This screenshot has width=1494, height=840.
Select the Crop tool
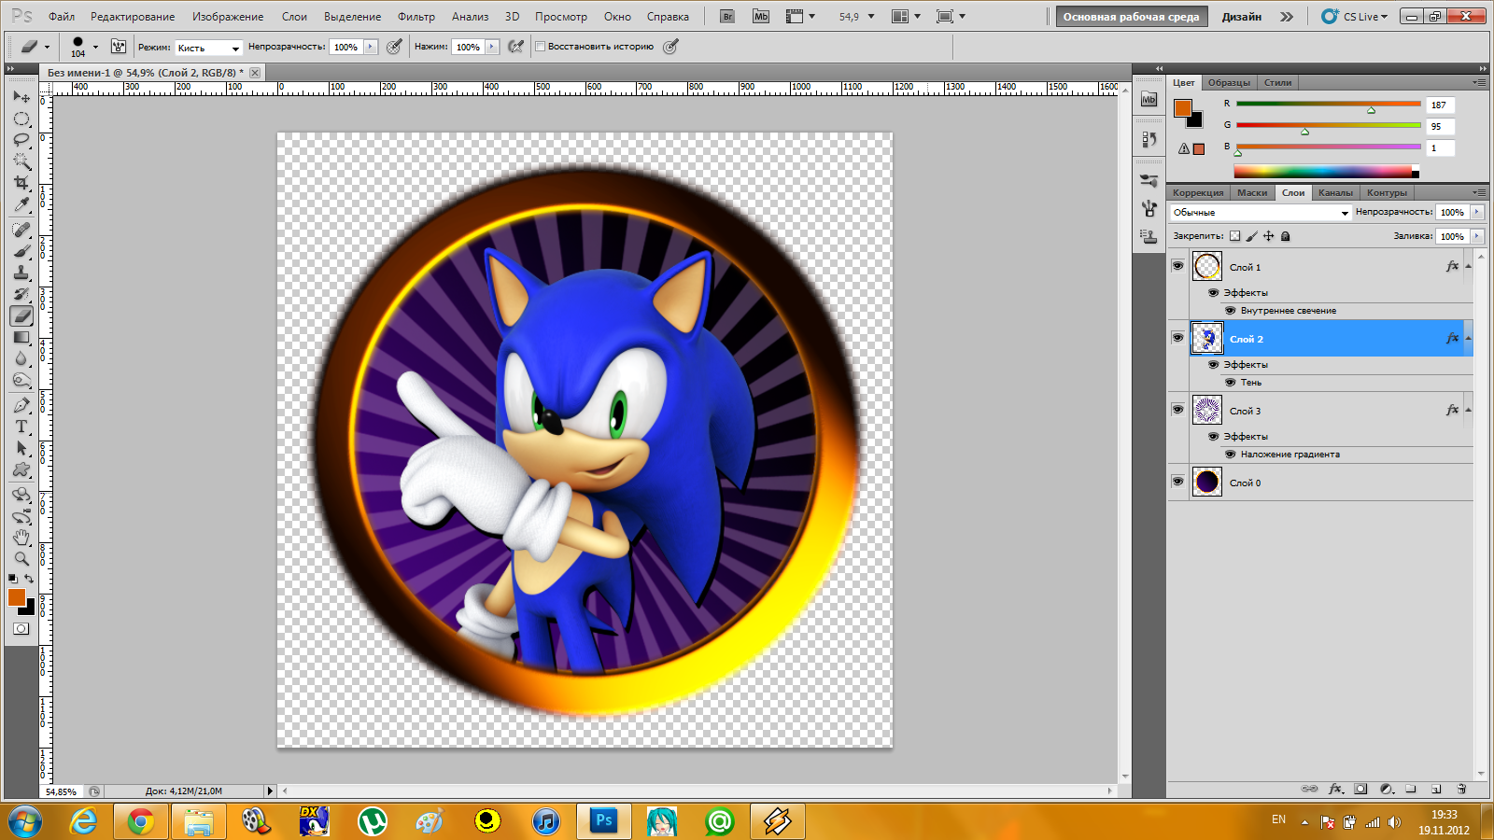(21, 183)
